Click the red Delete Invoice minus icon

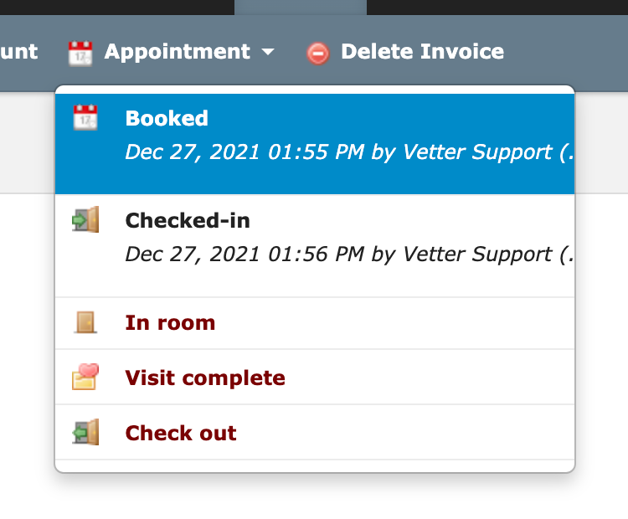(x=318, y=54)
